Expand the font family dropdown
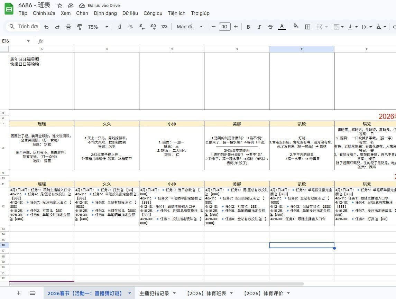This screenshot has width=396, height=299. [x=190, y=27]
